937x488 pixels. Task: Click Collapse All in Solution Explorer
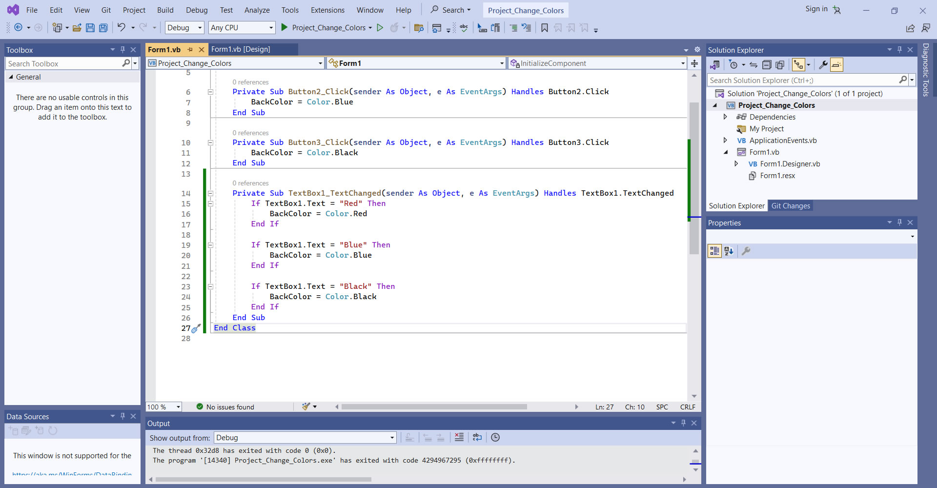pyautogui.click(x=767, y=65)
